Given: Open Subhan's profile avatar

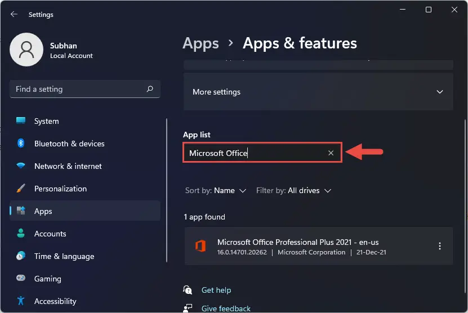Looking at the screenshot, I should [26, 50].
